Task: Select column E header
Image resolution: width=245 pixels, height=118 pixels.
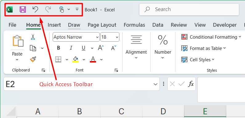Action: (205, 111)
